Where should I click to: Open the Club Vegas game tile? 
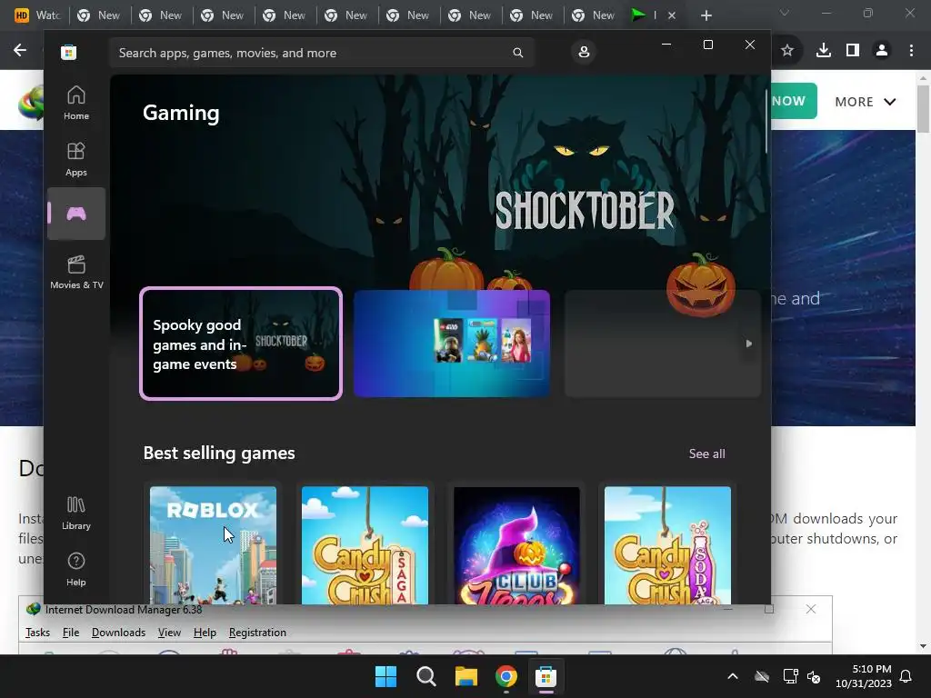[516, 545]
